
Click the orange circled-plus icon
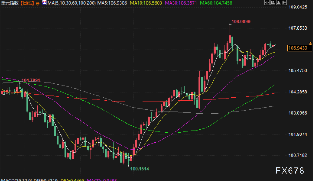(38, 3)
